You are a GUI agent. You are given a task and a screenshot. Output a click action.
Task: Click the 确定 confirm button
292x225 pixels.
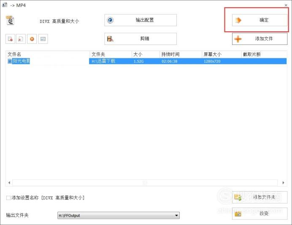click(x=260, y=20)
